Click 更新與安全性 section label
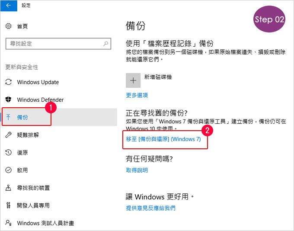Screen dimensions: 294x231 pos(22,67)
